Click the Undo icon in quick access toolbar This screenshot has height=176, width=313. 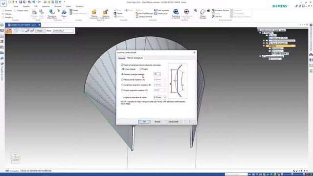[34, 2]
